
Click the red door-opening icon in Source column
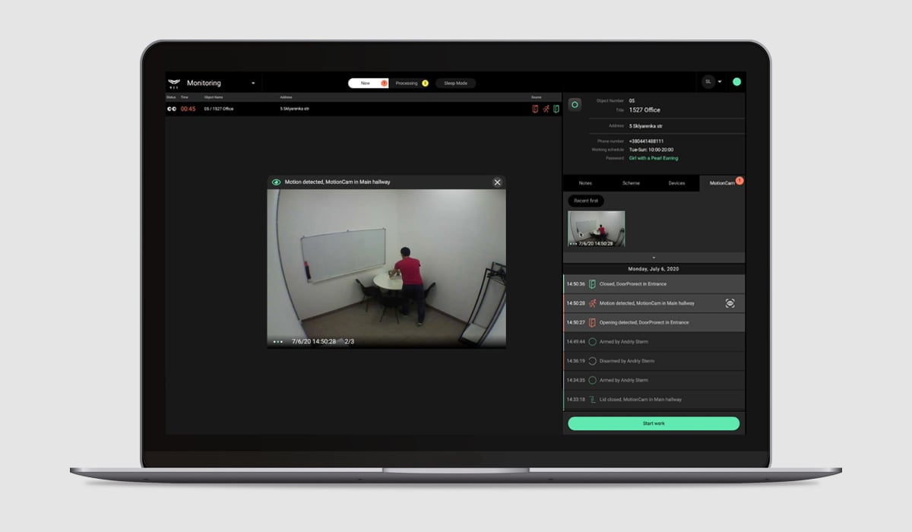point(535,109)
